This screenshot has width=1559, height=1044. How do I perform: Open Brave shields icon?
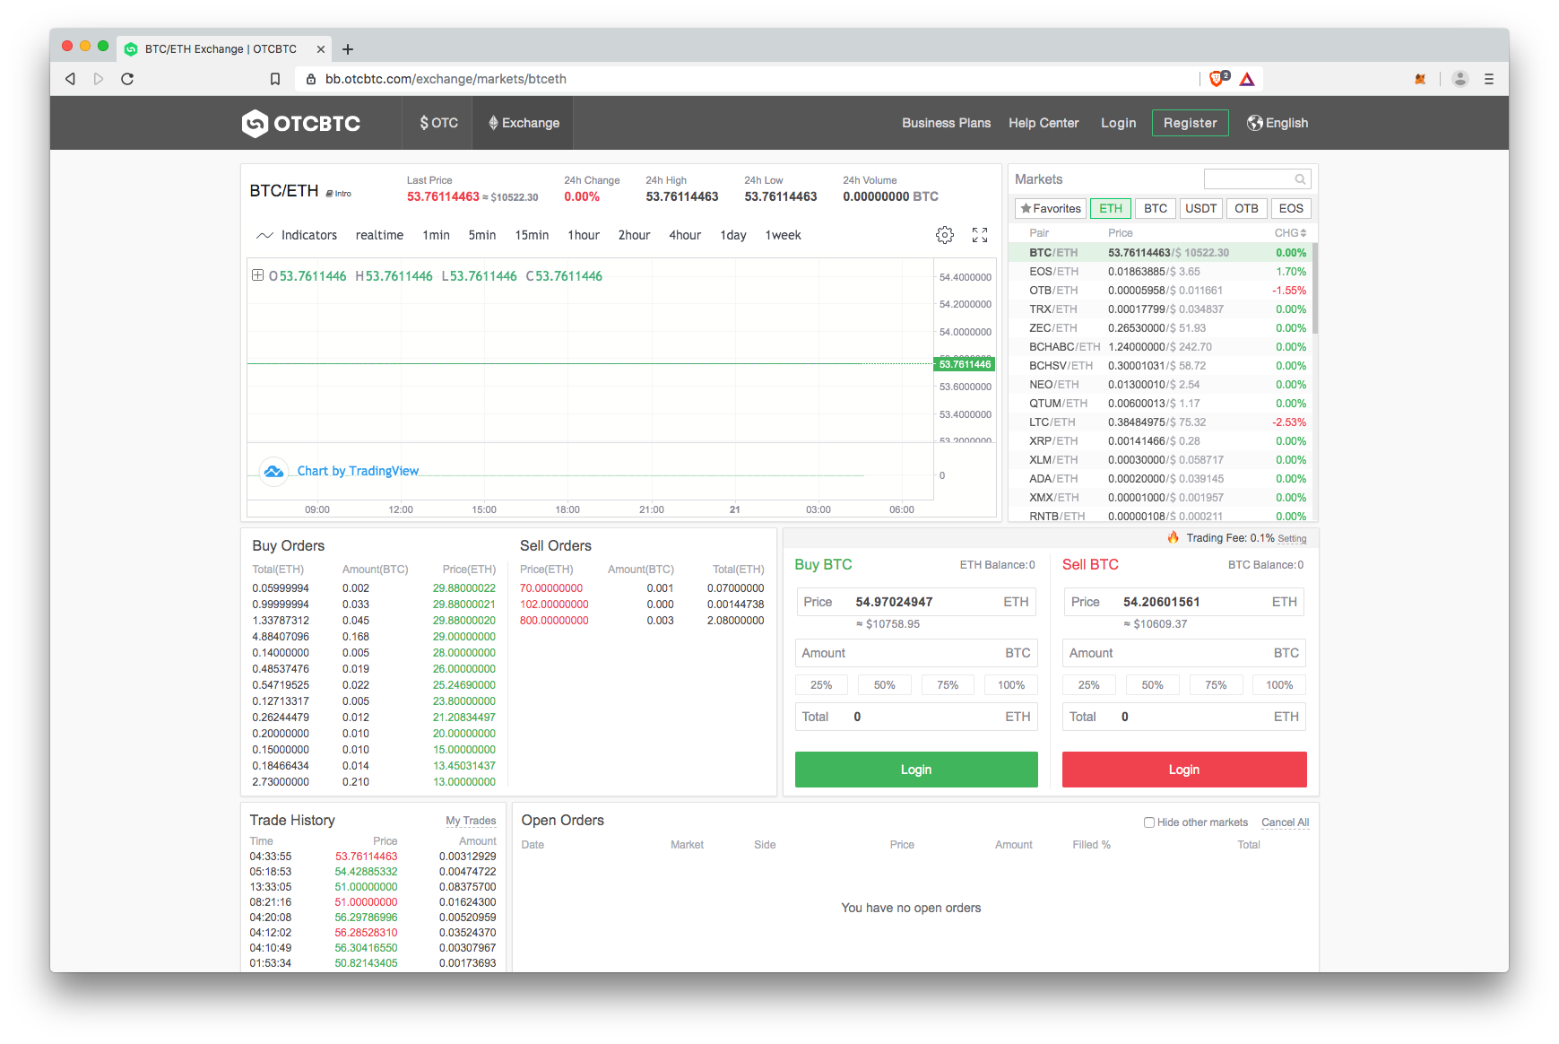[x=1218, y=79]
